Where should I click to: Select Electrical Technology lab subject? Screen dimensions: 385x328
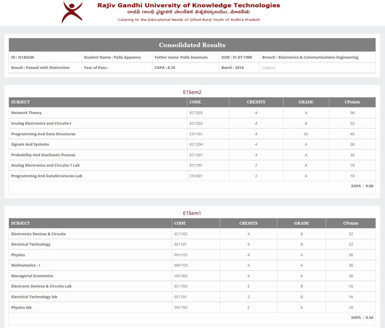34,297
